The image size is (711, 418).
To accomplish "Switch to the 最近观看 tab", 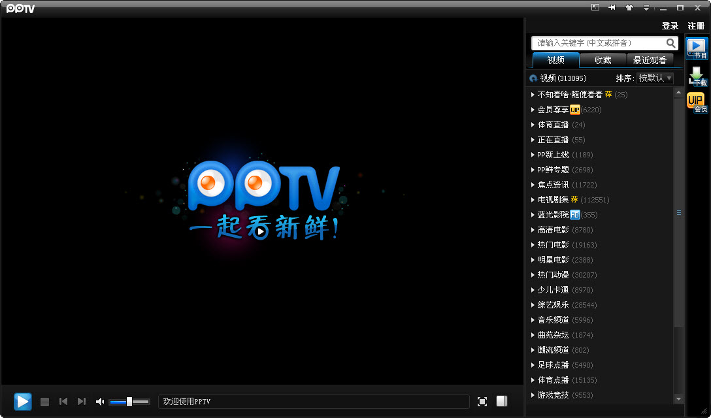I will click(x=650, y=60).
